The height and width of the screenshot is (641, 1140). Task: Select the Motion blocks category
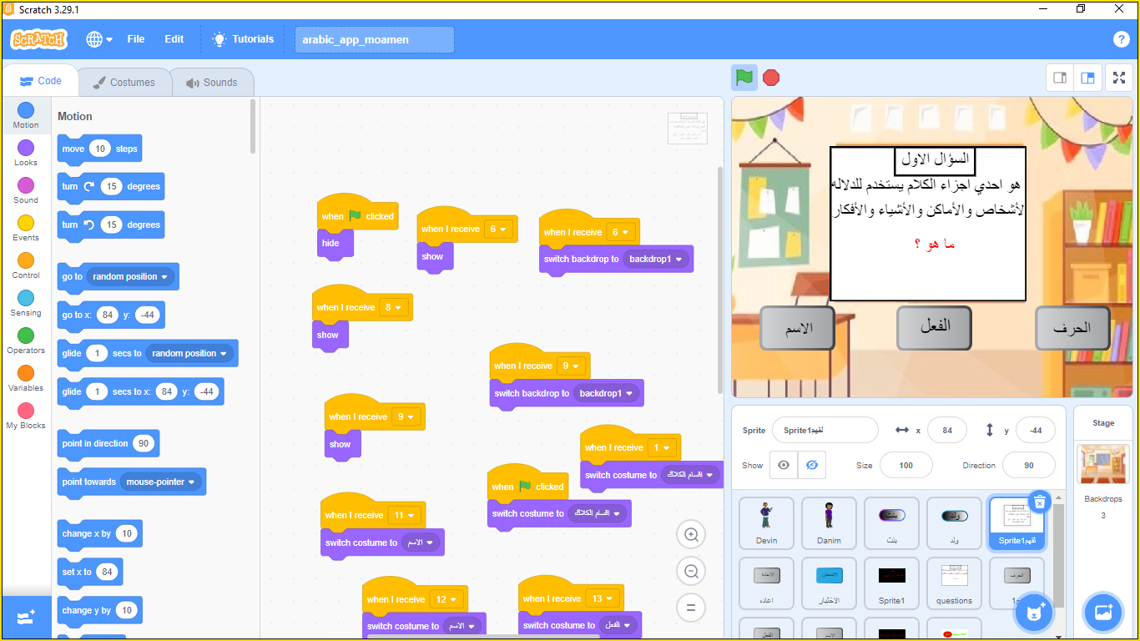(x=26, y=115)
